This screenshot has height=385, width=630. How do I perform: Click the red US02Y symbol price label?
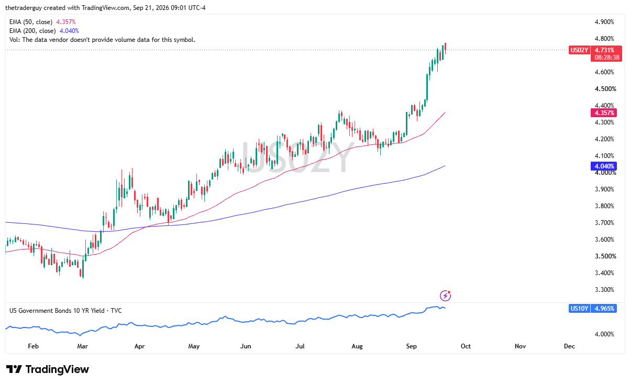(579, 50)
